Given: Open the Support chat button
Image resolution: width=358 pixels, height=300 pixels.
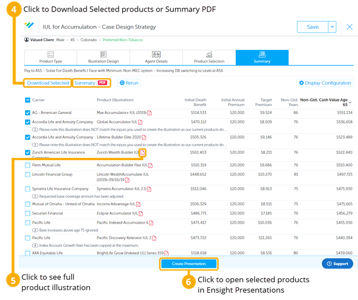Looking at the screenshot, I should 337,264.
